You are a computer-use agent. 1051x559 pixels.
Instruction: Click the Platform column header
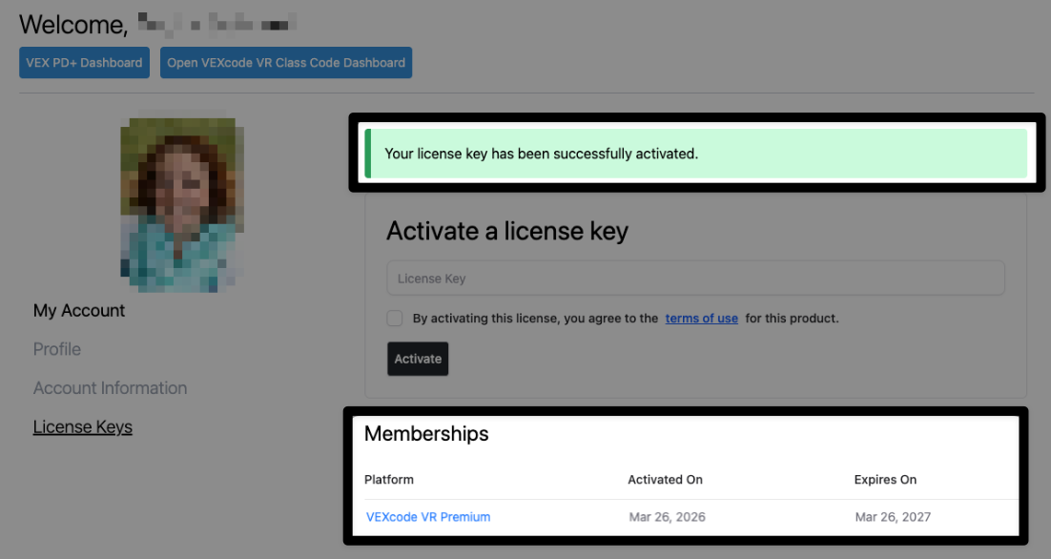point(388,479)
